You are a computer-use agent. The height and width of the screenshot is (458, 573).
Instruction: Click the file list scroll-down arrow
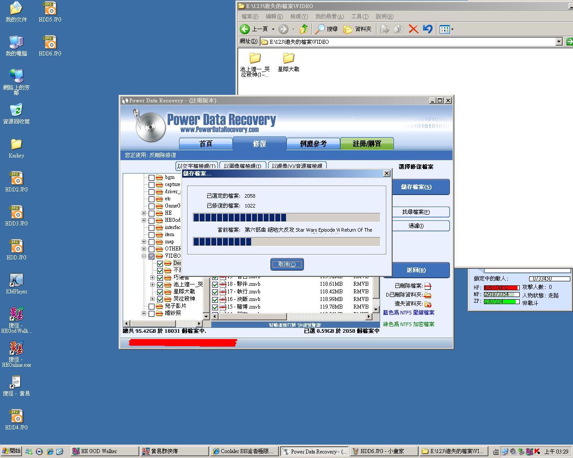coord(376,309)
